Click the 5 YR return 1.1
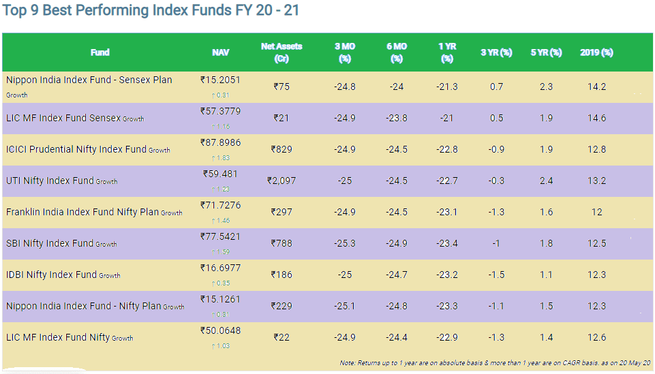This screenshot has height=374, width=655. 547,275
